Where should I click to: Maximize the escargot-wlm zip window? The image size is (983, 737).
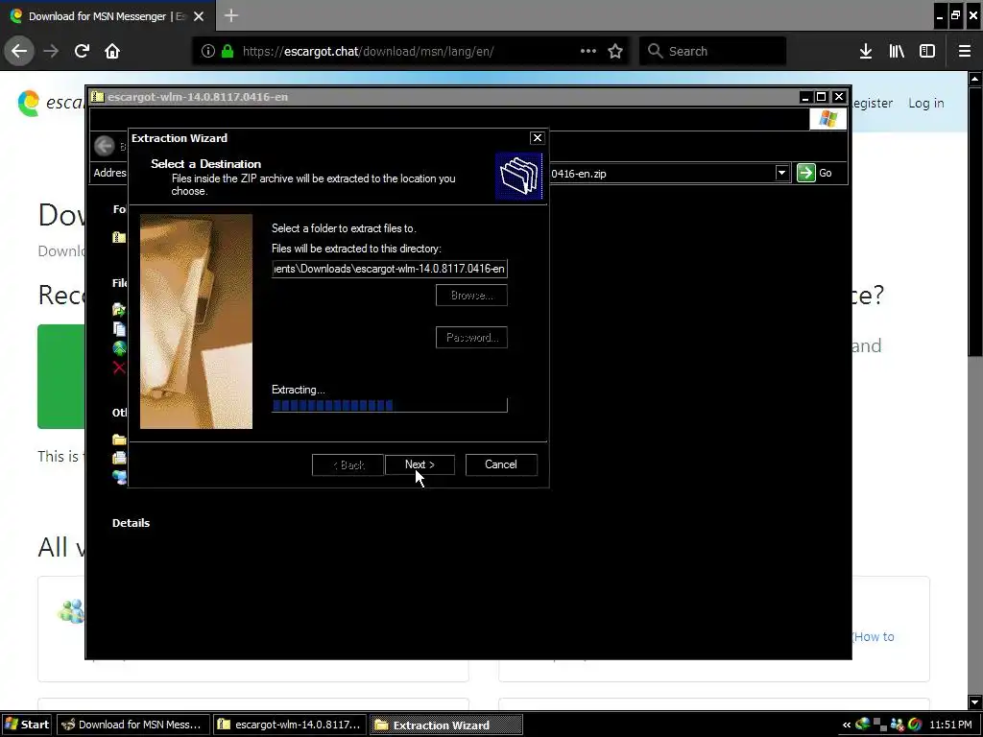[822, 97]
